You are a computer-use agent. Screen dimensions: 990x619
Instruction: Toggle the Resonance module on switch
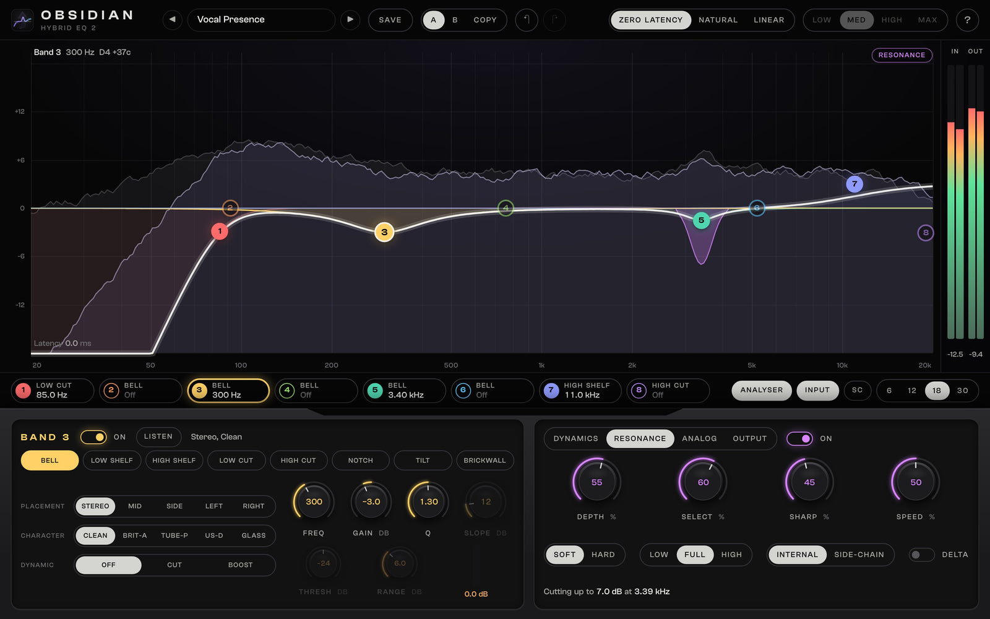pyautogui.click(x=799, y=438)
